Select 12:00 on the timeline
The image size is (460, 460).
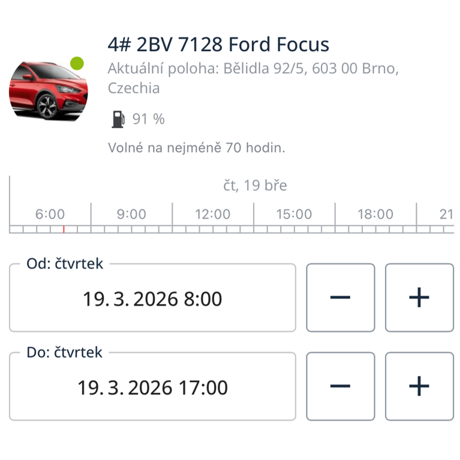coord(212,214)
